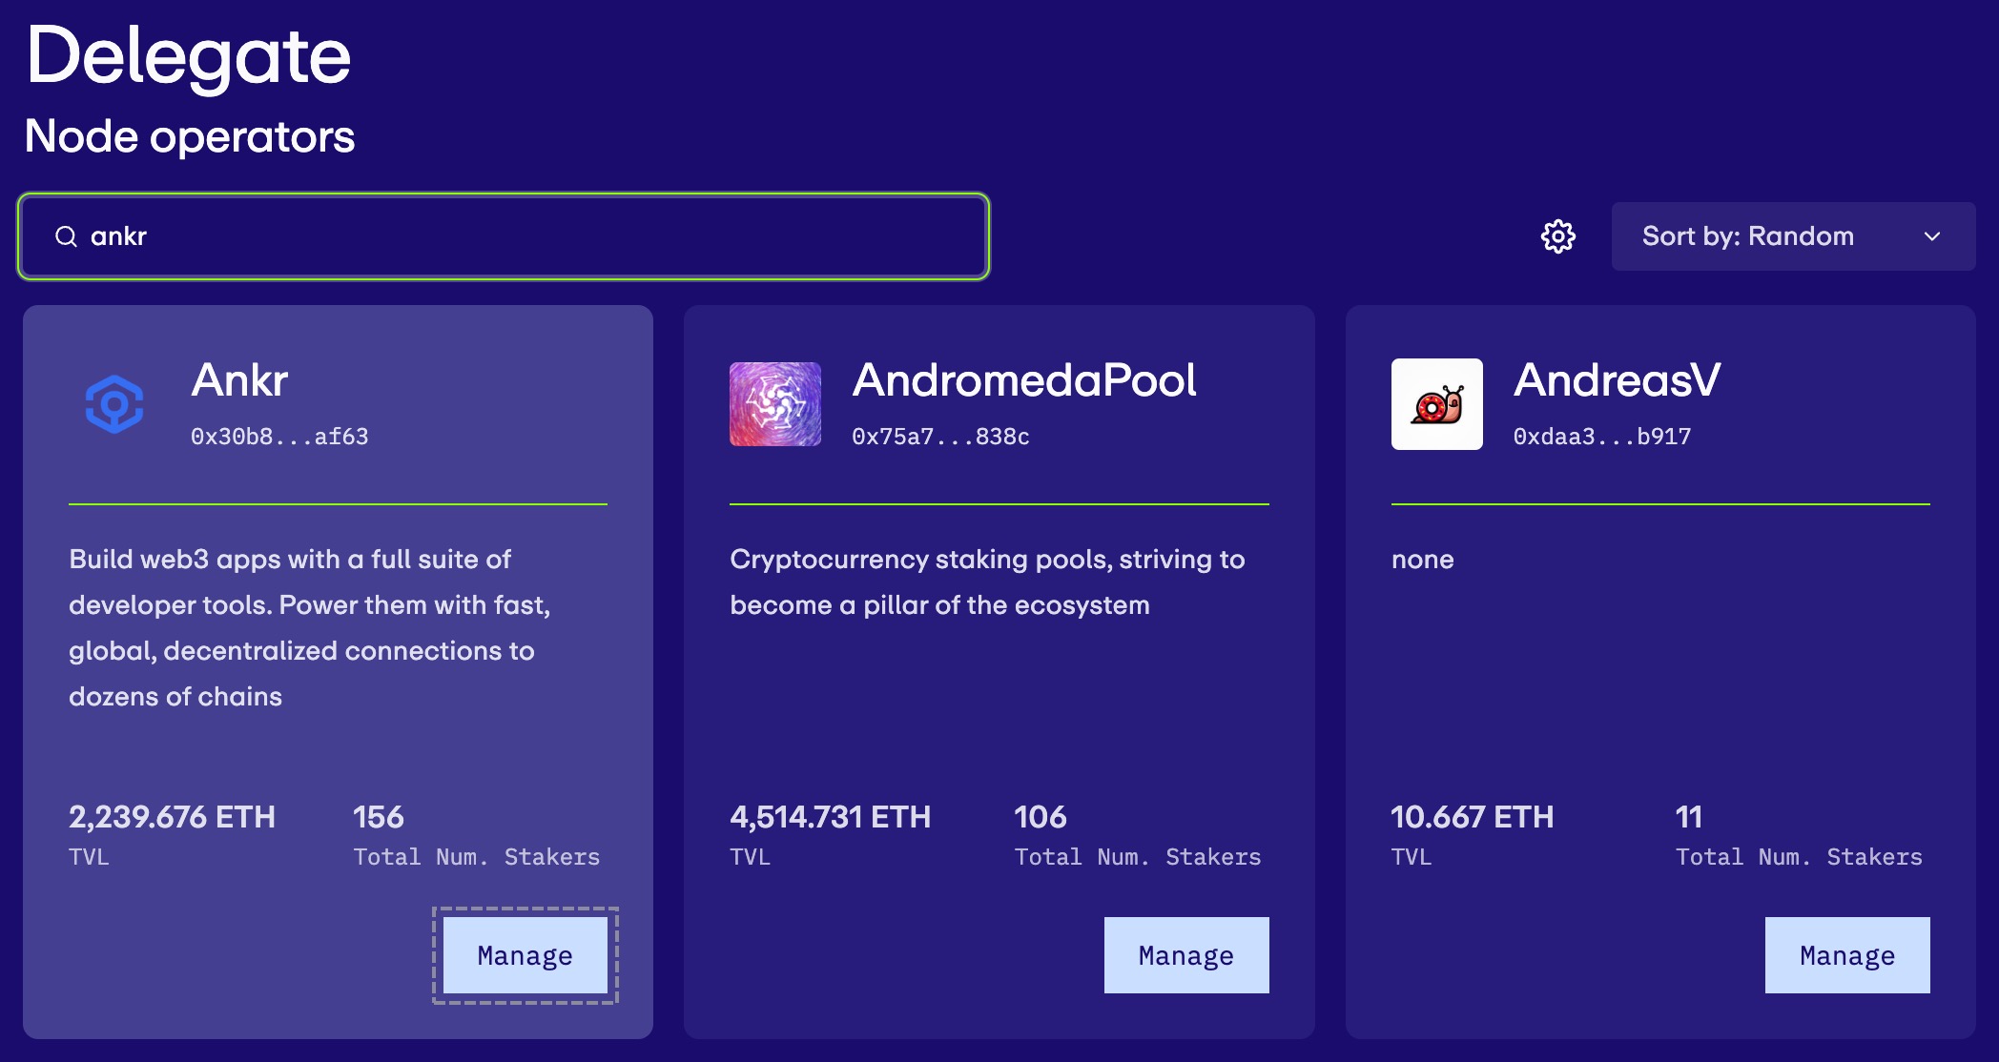Image resolution: width=1999 pixels, height=1062 pixels.
Task: Click AndromedaPool address 0x75a7...838c
Action: (940, 437)
